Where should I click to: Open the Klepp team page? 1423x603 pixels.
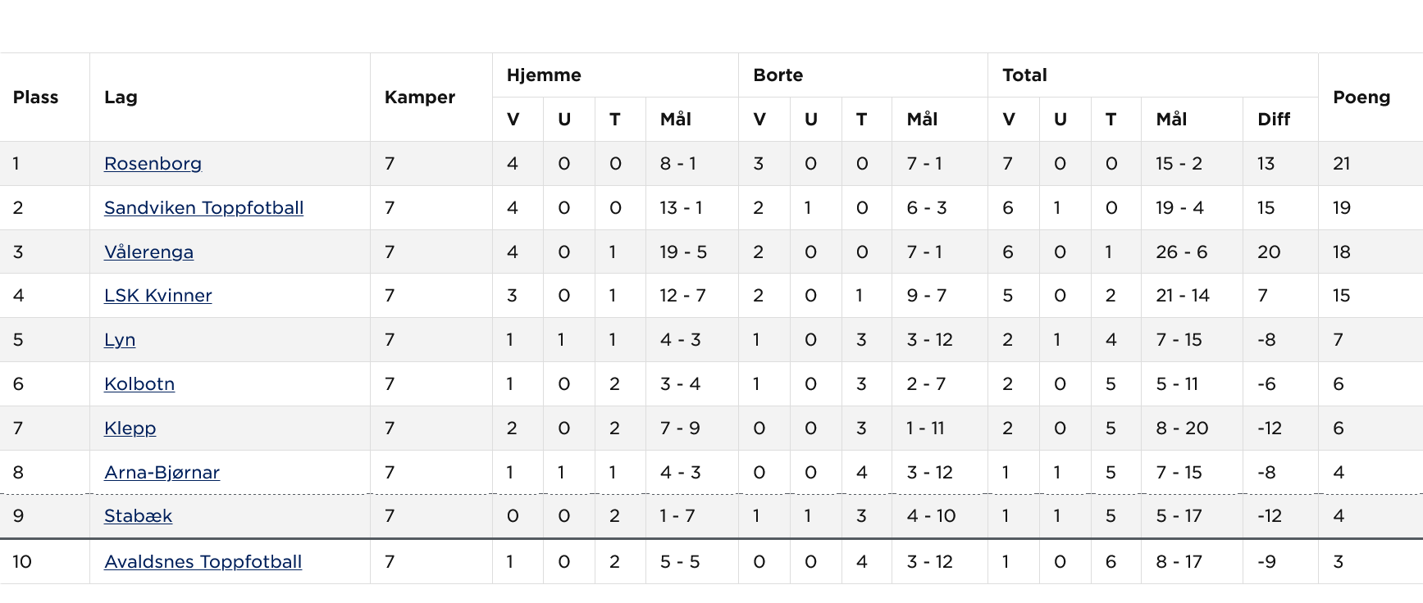pos(130,428)
